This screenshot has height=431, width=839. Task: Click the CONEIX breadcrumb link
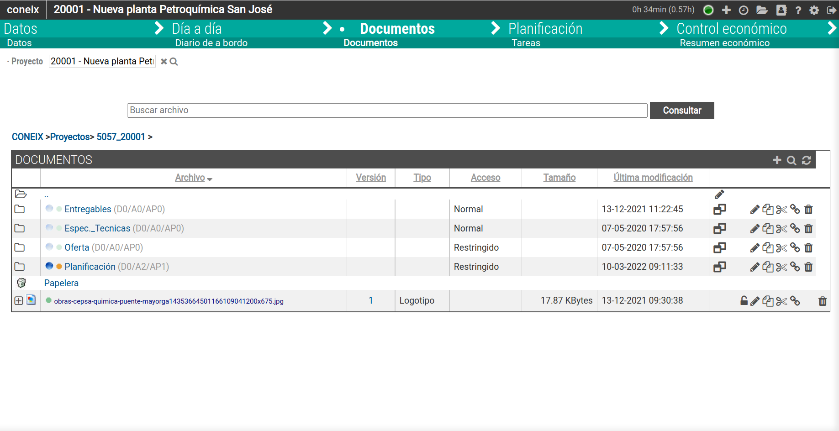pos(27,137)
